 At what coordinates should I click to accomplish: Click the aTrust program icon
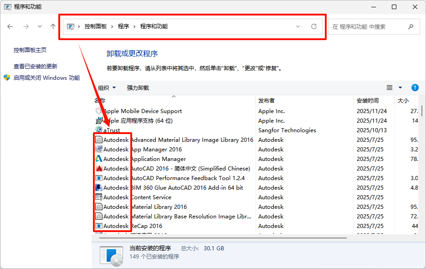tap(99, 130)
